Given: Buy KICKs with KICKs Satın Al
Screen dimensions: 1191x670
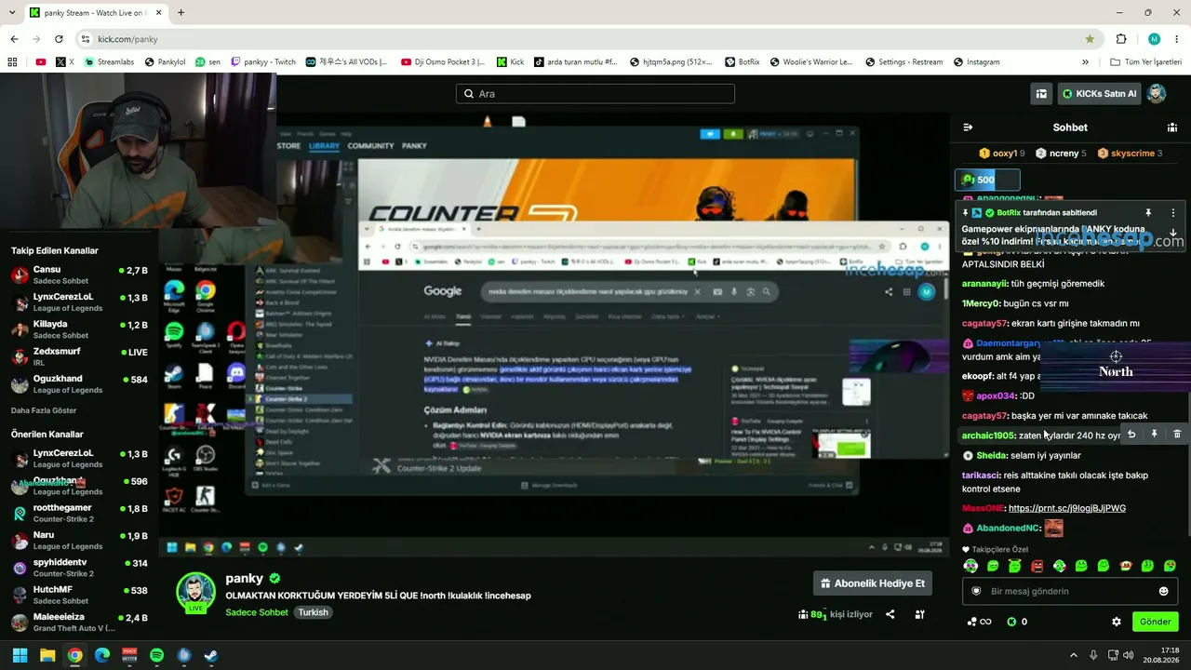Looking at the screenshot, I should (1099, 94).
